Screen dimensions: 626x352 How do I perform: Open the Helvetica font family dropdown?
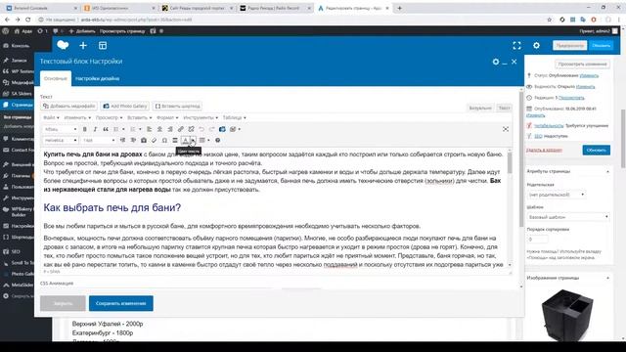(x=61, y=141)
